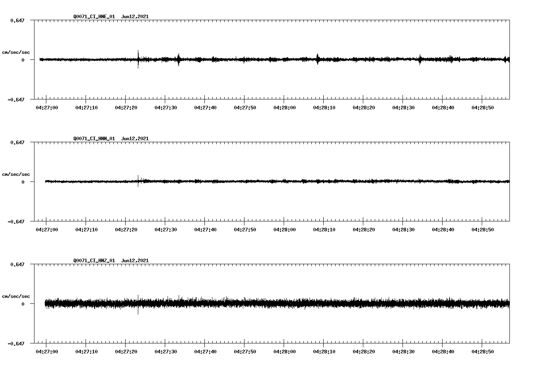Click the 04:28:20 time label under HNZ plot
This screenshot has height=366, width=538.
point(364,352)
